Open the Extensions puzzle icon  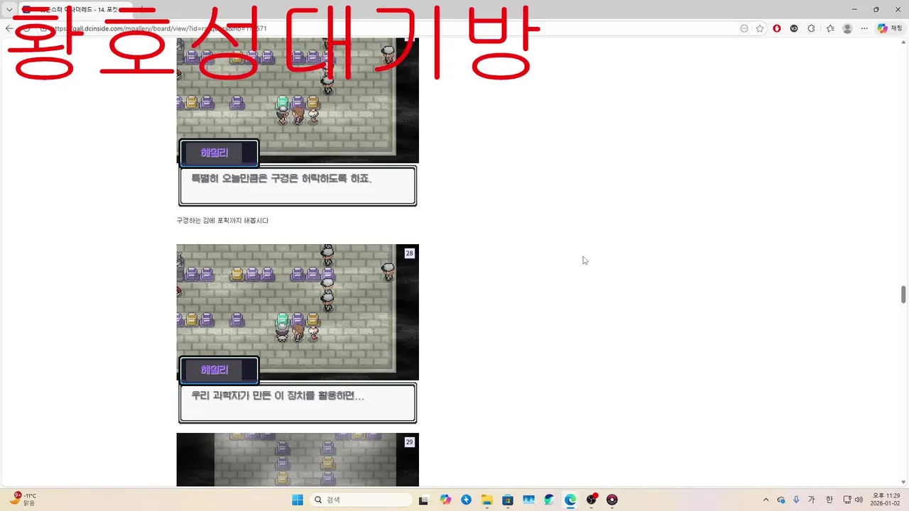click(x=812, y=28)
